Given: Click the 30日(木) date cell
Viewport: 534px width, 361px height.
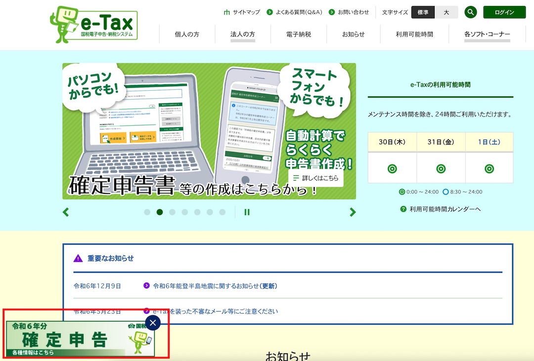Looking at the screenshot, I should point(392,142).
